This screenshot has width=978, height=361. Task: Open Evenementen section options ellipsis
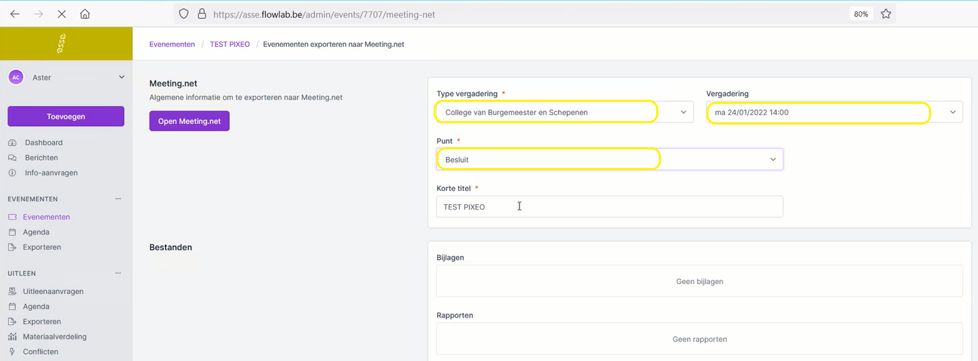click(x=118, y=199)
